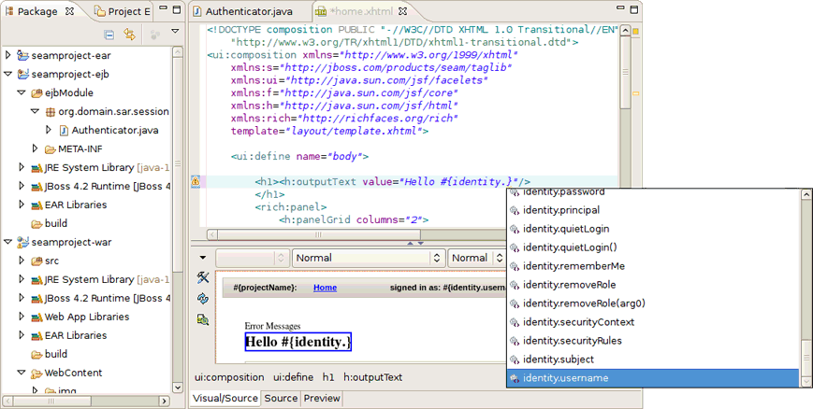Open the first Normal style dropdown
Image resolution: width=813 pixels, height=409 pixels.
point(368,258)
